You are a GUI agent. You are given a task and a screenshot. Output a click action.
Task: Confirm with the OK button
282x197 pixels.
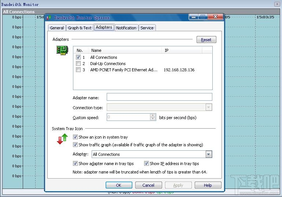[x=119, y=185]
